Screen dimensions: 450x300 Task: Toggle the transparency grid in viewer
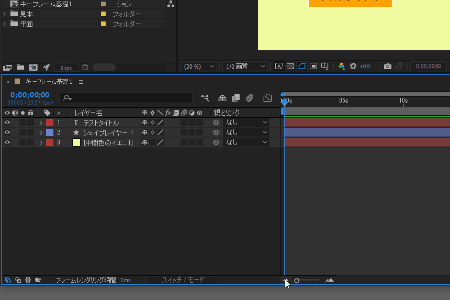coord(290,66)
